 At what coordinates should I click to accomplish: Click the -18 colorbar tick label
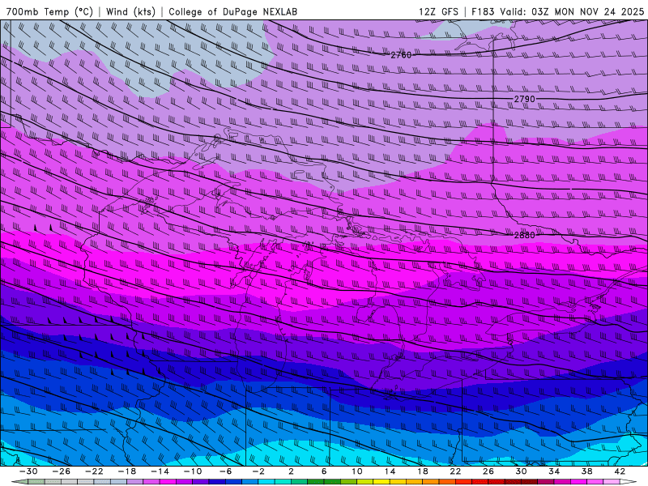[127, 471]
